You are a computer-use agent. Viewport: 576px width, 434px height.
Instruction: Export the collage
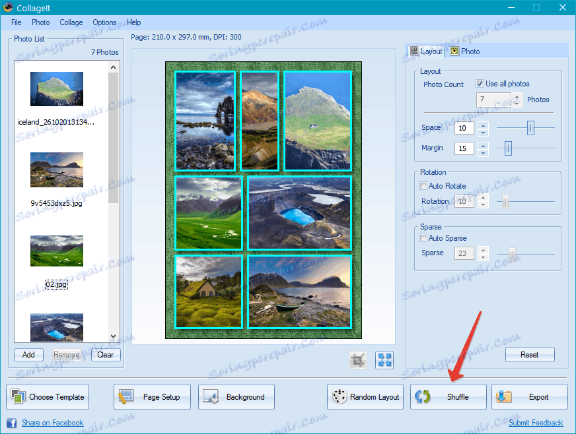[x=530, y=396]
